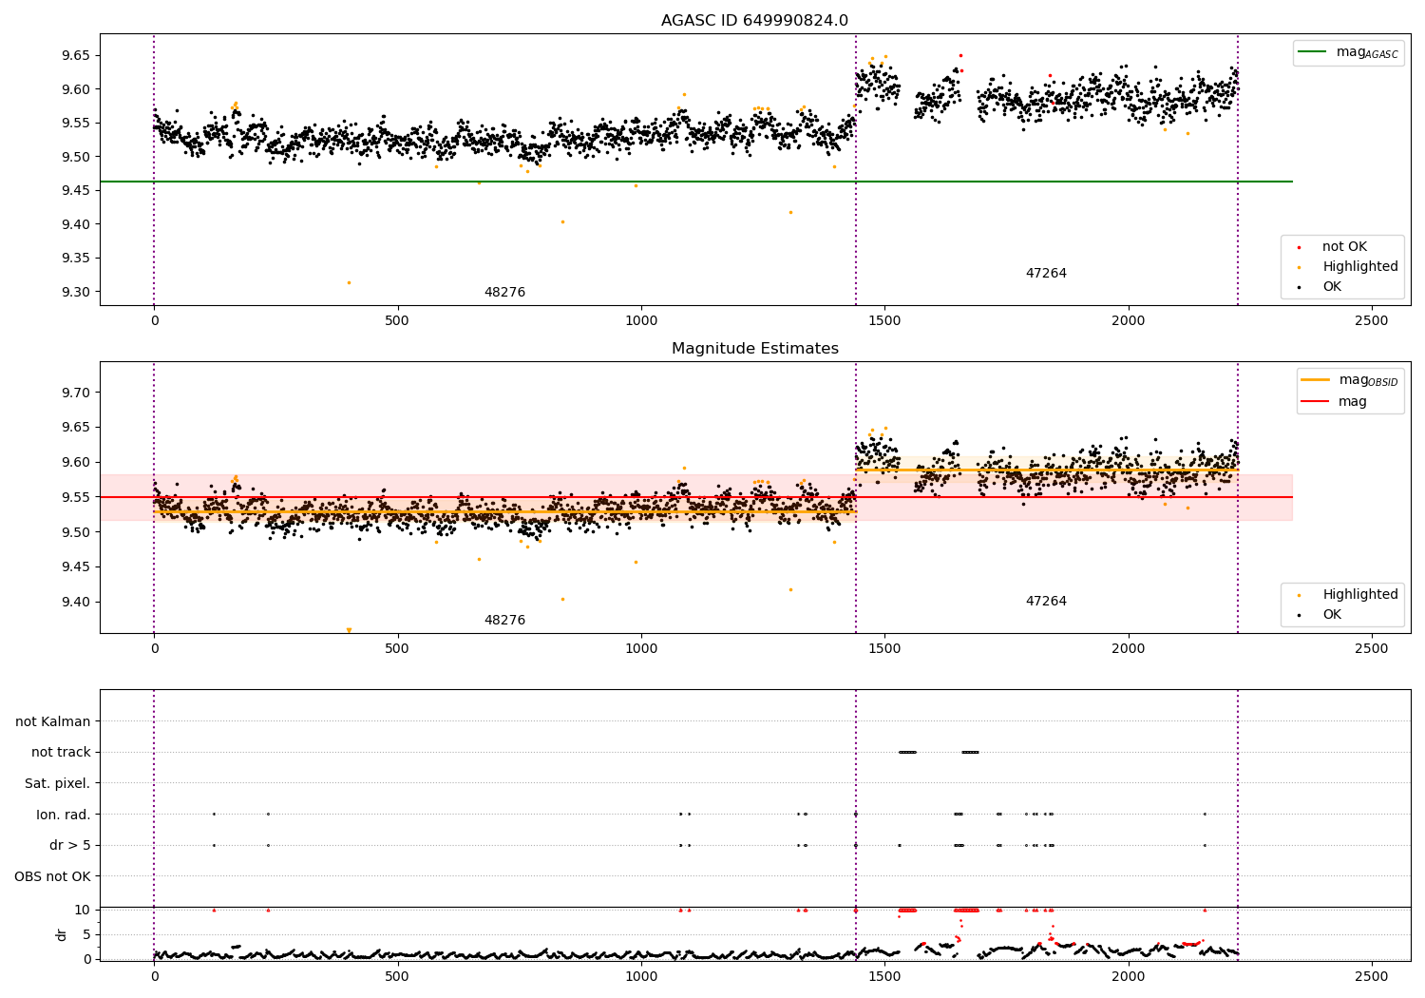Click the 500 x-tick under the top plot
This screenshot has width=1425, height=998.
tap(397, 321)
